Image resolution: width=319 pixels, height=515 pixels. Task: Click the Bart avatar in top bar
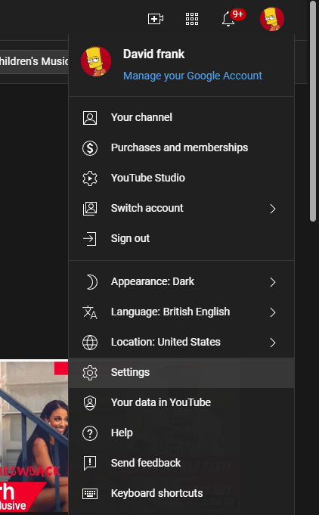(x=272, y=19)
